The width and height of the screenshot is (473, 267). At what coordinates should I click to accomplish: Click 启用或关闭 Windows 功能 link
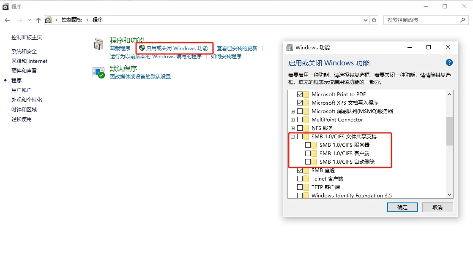(x=177, y=49)
